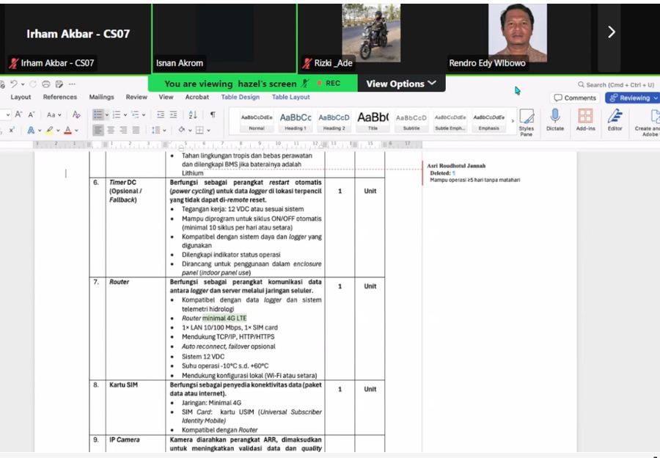Open the References ribbon tab
Image resolution: width=660 pixels, height=458 pixels.
pos(60,97)
